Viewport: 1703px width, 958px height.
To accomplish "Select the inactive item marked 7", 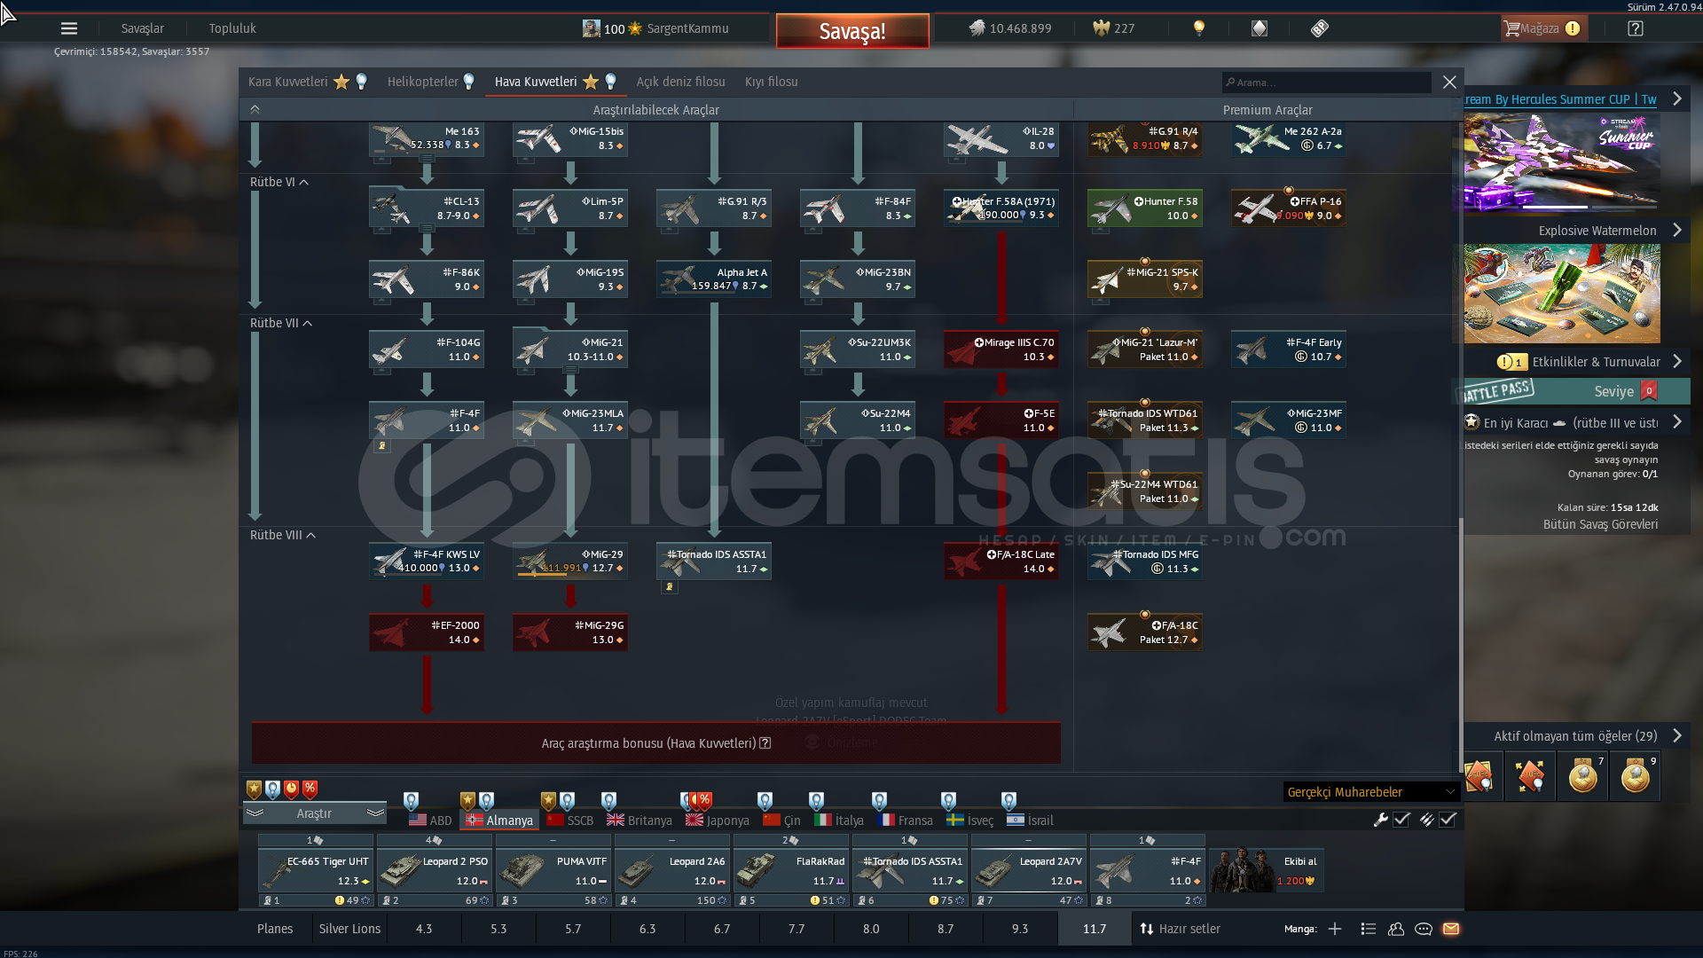I will pos(1583,776).
